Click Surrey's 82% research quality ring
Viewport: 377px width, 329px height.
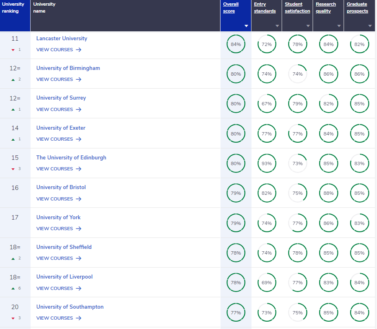[328, 104]
